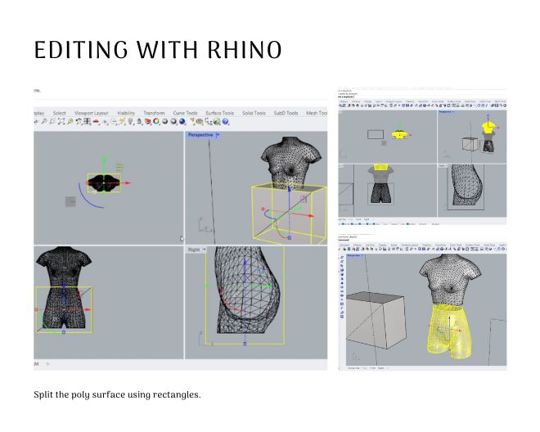Screen dimensions: 540x432
Task: Open the Surface Tools tab
Action: click(x=219, y=113)
